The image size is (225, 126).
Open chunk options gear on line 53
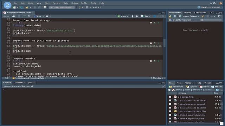tap(151, 23)
